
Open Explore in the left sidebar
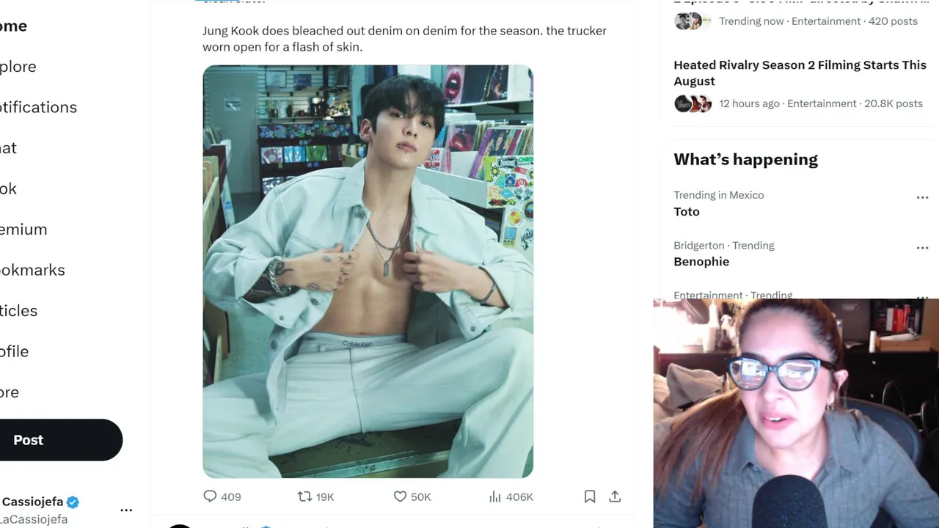[18, 67]
